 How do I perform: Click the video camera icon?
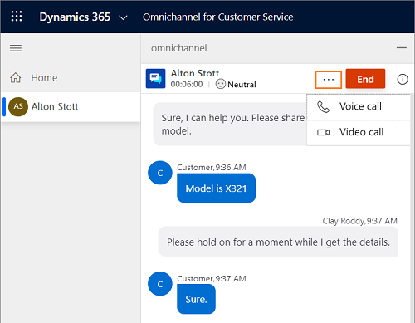pyautogui.click(x=323, y=133)
